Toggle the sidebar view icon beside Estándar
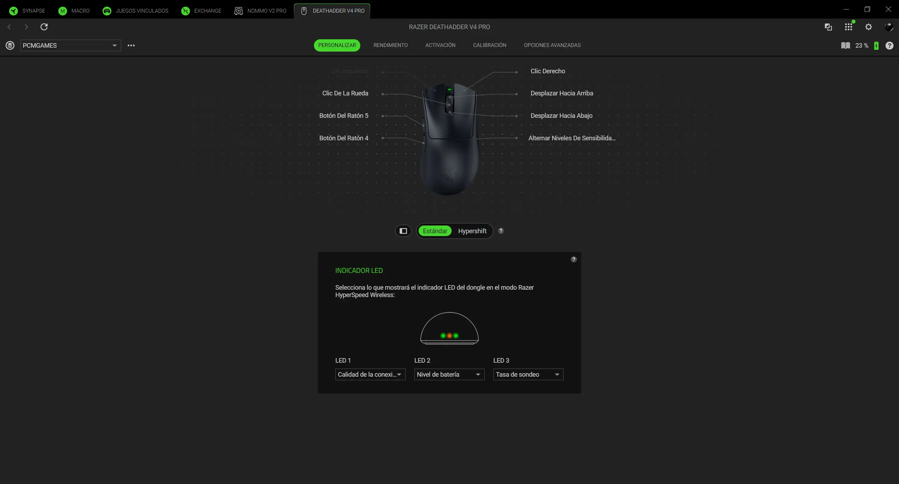The width and height of the screenshot is (899, 484). click(403, 231)
